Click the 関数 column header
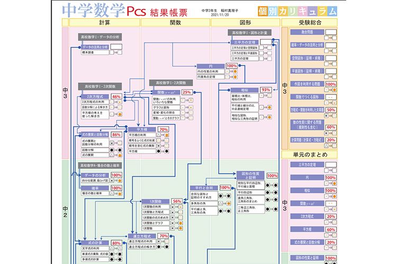 click(x=175, y=23)
